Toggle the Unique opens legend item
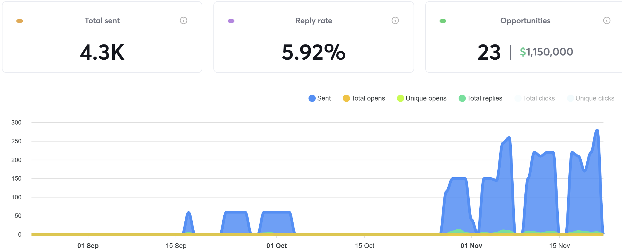This screenshot has width=622, height=251. 422,98
